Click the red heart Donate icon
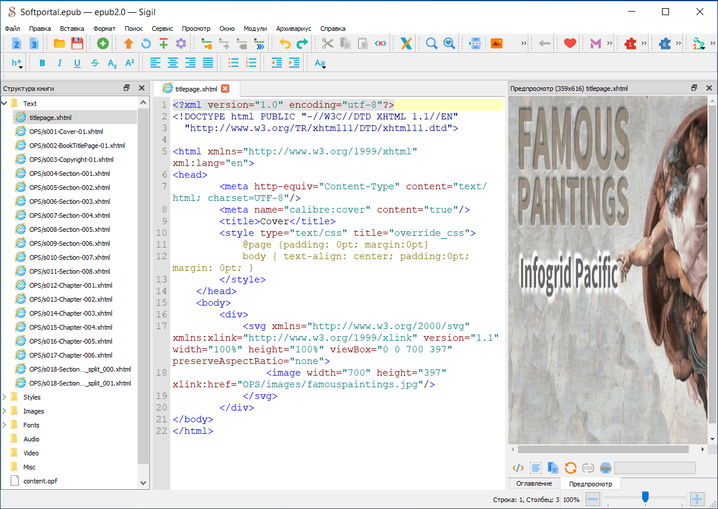Screen dimensions: 718x509 (570, 43)
